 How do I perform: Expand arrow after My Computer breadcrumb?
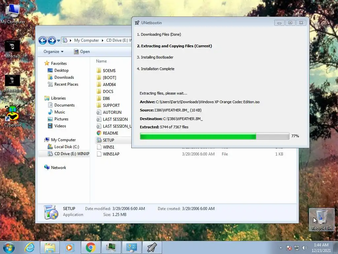(102, 40)
